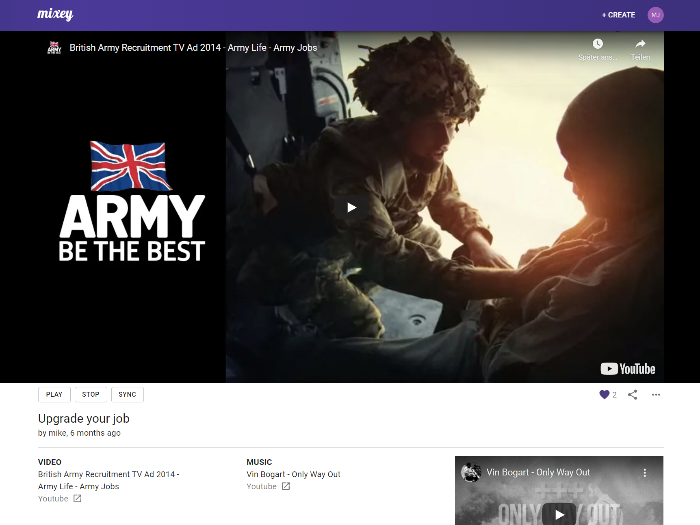The width and height of the screenshot is (700, 525).
Task: Click 'Vin Bogart - Only Way Out' music text
Action: [x=293, y=474]
